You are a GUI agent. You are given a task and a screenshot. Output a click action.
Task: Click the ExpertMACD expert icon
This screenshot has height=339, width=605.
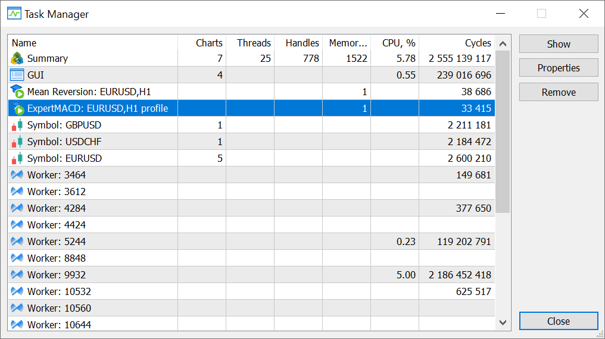coord(17,108)
